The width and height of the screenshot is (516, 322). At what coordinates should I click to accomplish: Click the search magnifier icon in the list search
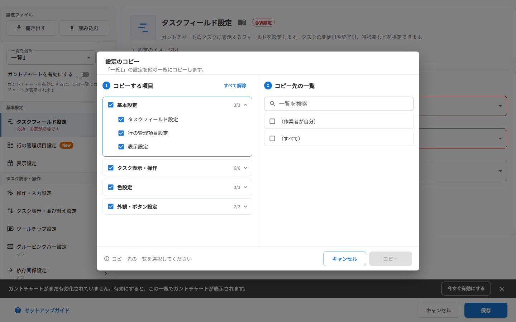[273, 104]
